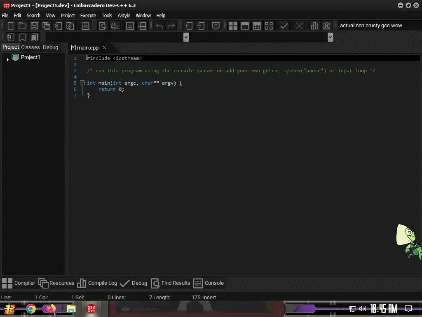Click the code line '#include <iostream>'
The height and width of the screenshot is (317, 422).
click(x=114, y=58)
